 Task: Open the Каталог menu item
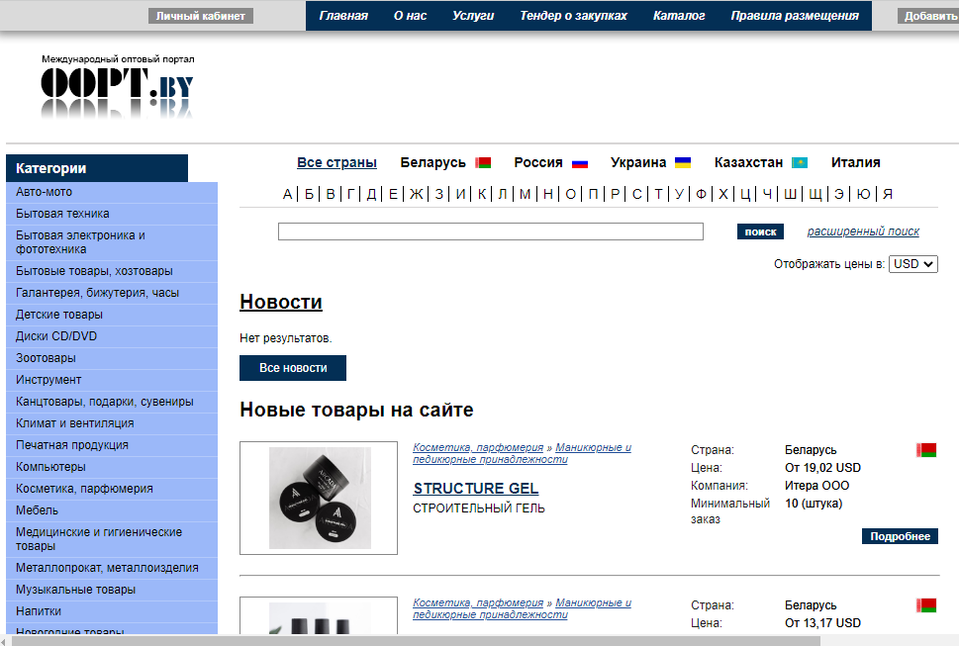tap(679, 16)
